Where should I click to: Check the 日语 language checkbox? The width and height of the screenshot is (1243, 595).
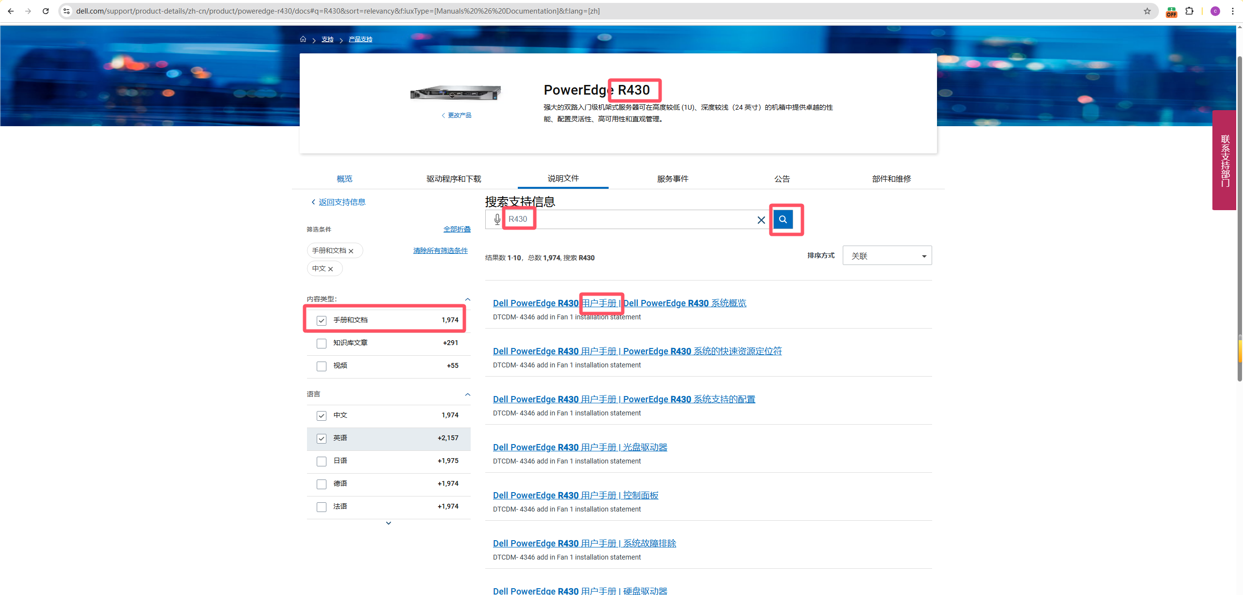321,461
